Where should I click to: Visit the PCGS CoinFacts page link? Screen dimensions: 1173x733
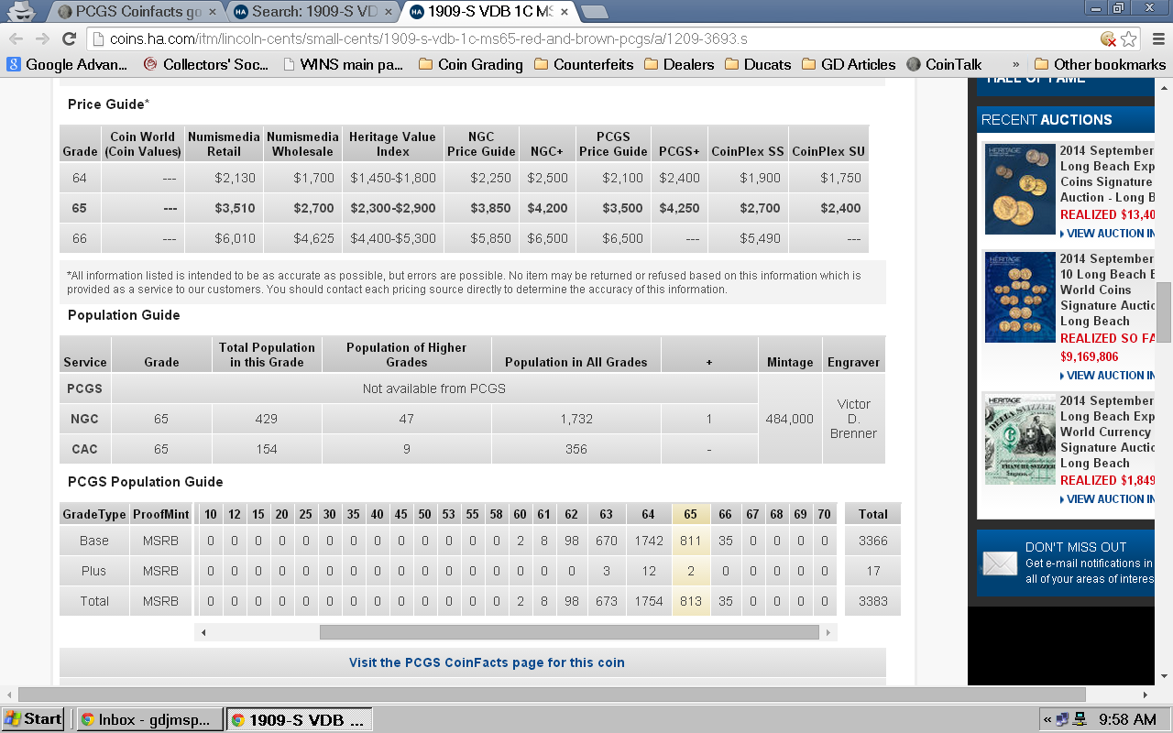tap(487, 662)
